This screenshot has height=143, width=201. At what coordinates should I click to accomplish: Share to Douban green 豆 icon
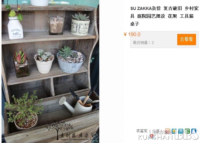coord(187,131)
